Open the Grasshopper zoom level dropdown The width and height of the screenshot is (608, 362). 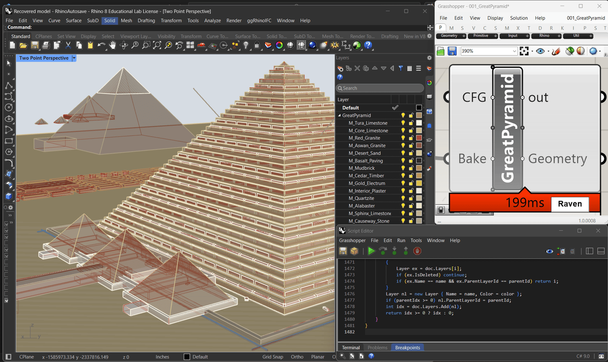(x=514, y=51)
